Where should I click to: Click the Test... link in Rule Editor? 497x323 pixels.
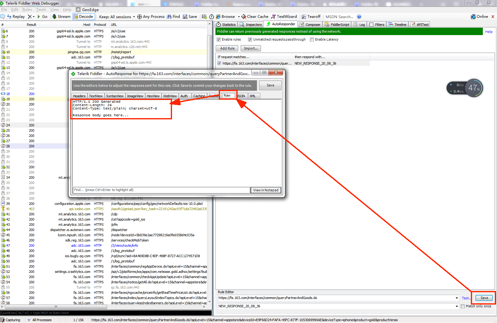tap(466, 298)
